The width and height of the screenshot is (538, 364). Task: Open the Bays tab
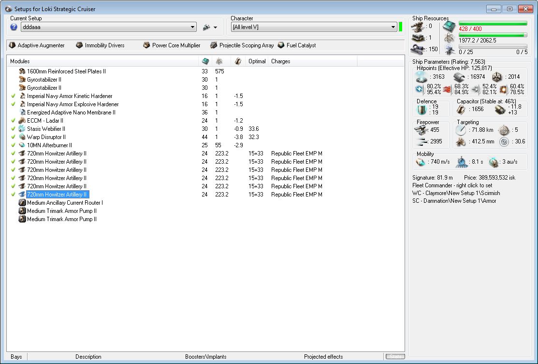pyautogui.click(x=16, y=357)
